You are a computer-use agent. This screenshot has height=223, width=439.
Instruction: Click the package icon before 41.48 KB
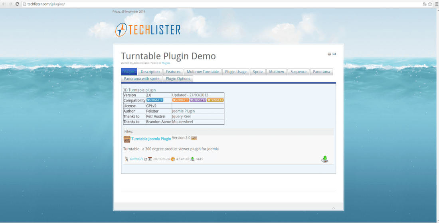coord(173,159)
